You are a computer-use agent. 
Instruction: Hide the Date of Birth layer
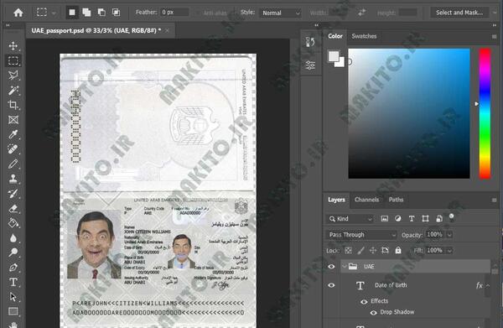click(331, 285)
